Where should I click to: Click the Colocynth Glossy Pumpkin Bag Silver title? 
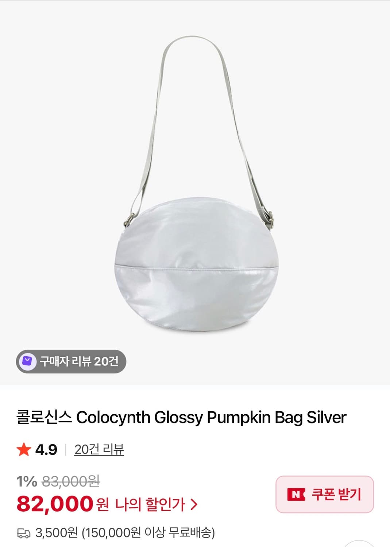pos(211,418)
